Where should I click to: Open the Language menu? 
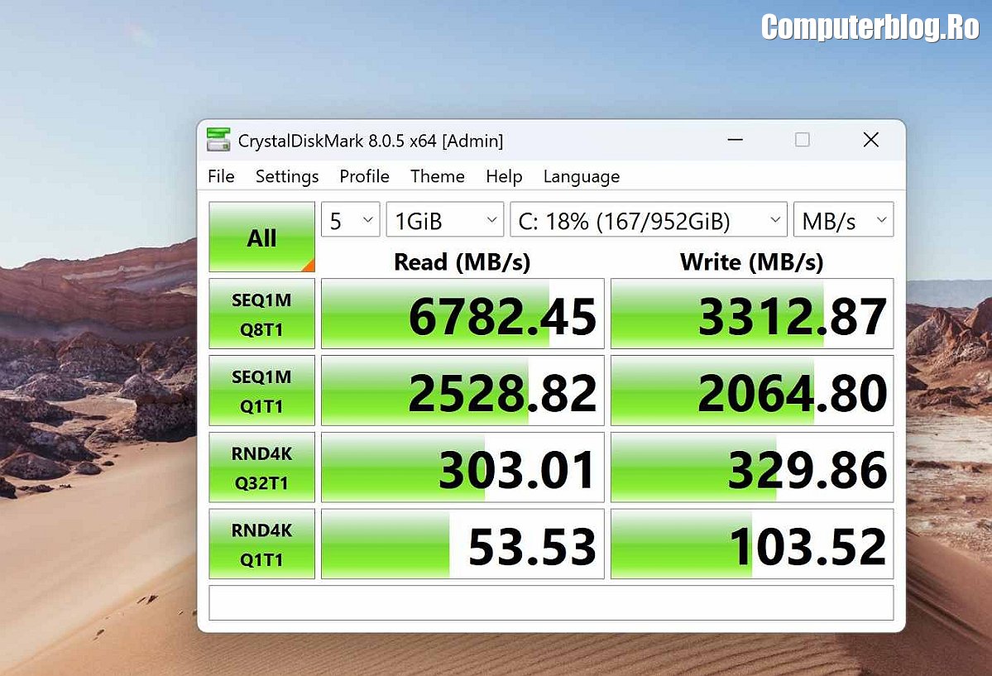pos(581,176)
